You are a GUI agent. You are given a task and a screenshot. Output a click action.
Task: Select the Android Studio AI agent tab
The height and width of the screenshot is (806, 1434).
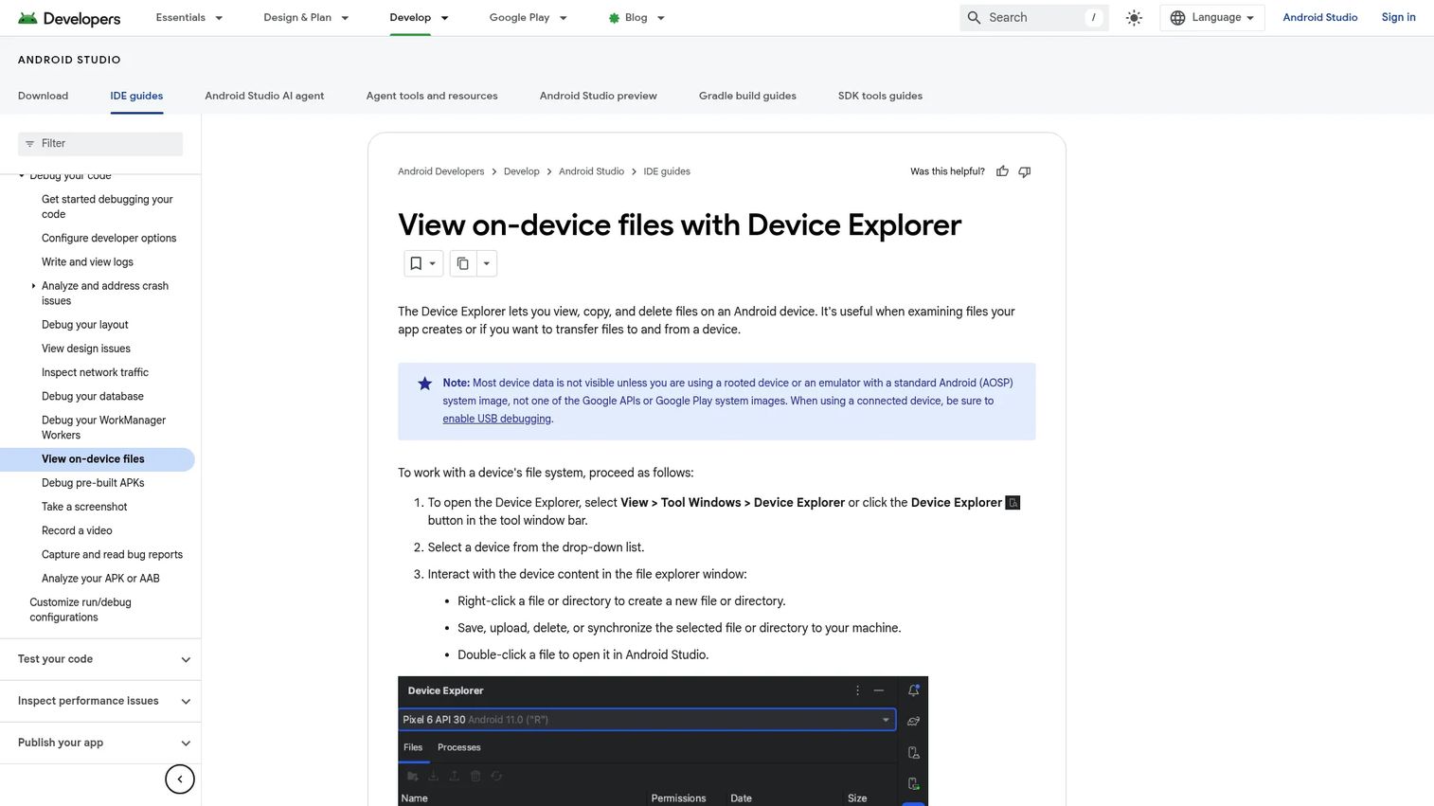264,96
